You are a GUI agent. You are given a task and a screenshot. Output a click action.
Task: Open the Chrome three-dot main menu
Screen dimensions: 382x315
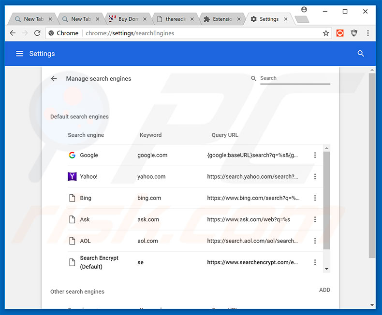point(368,33)
